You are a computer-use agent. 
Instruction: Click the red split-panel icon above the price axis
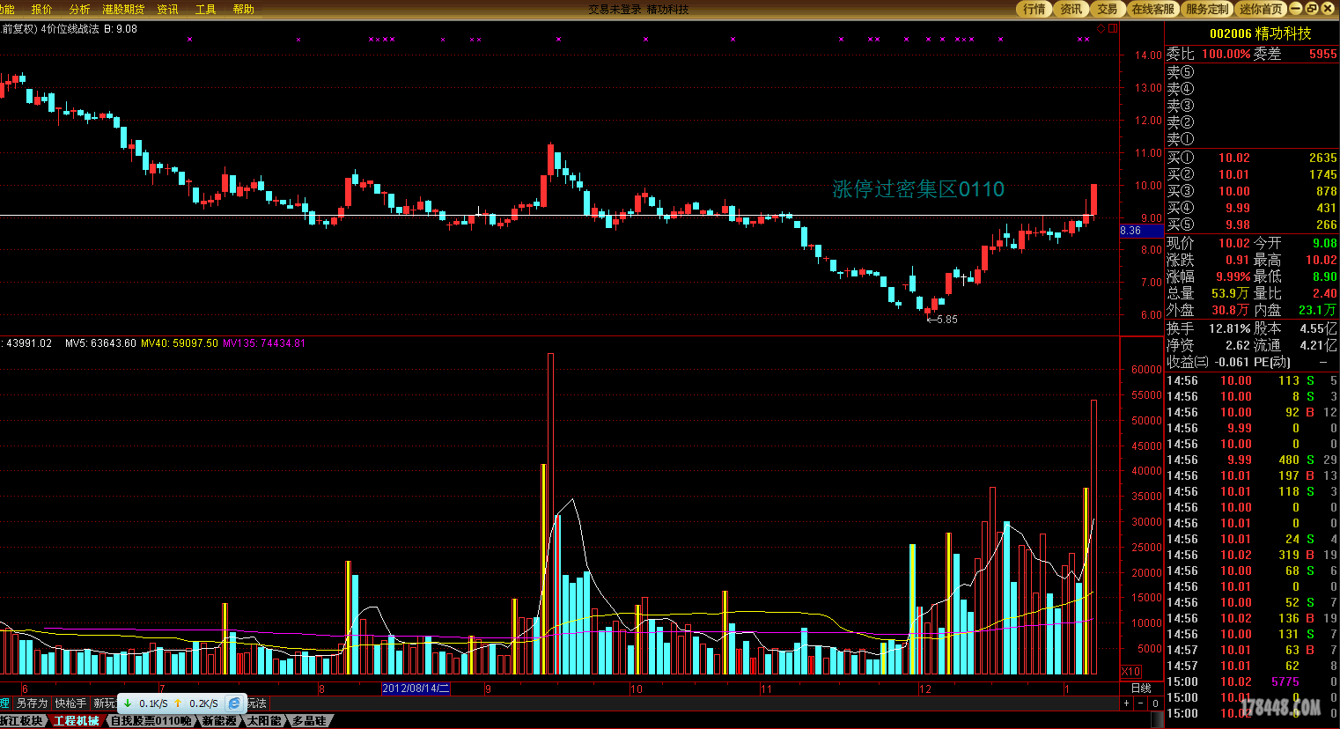[x=1113, y=29]
